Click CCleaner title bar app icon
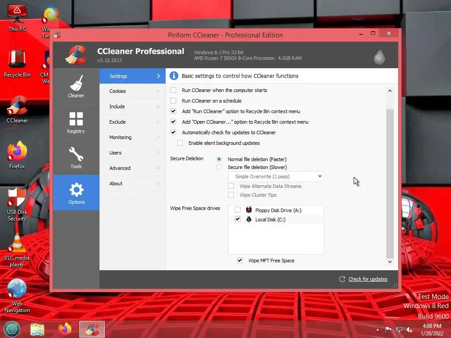 (57, 35)
